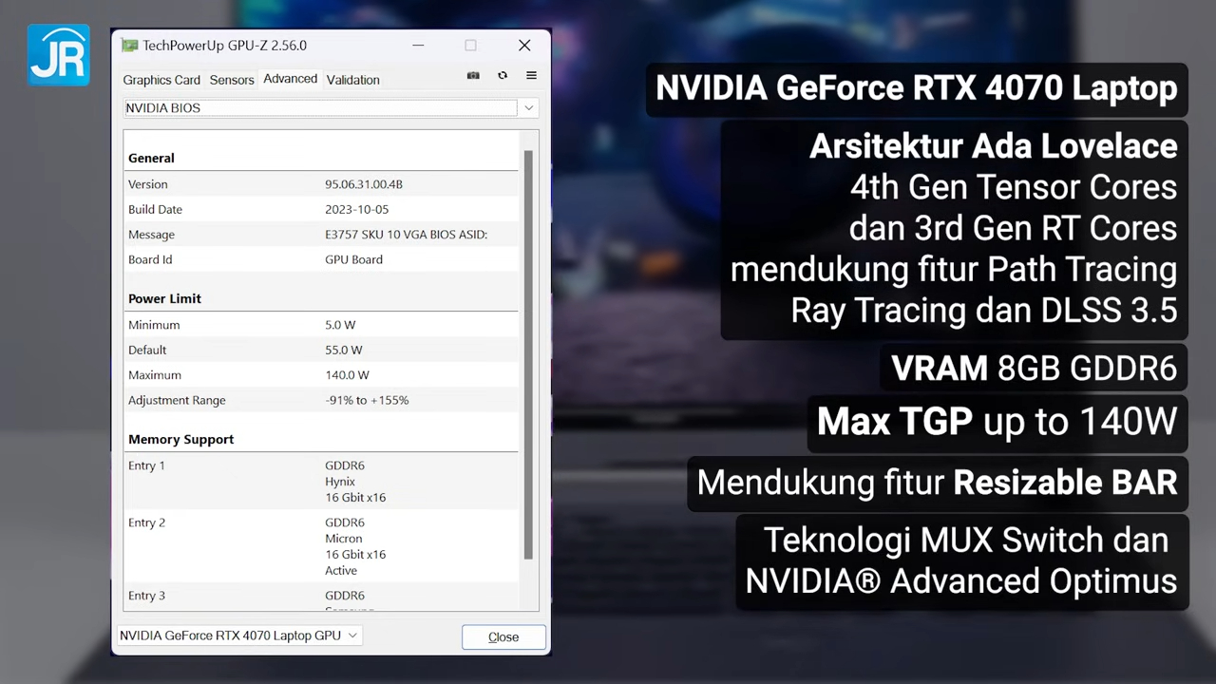Viewport: 1216px width, 684px height.
Task: Click the JR channel logo
Action: (58, 54)
